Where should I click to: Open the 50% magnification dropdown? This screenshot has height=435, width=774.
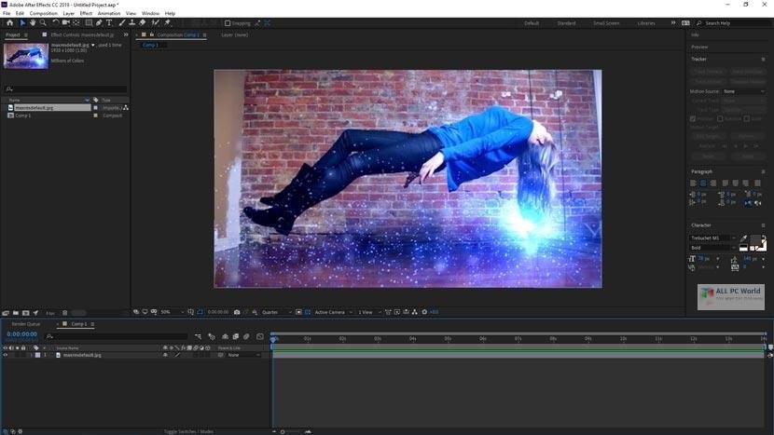(172, 312)
